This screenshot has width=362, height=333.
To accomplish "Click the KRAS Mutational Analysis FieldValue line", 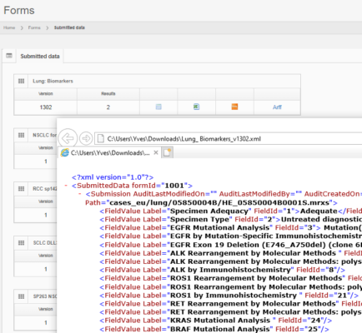I will [x=216, y=321].
